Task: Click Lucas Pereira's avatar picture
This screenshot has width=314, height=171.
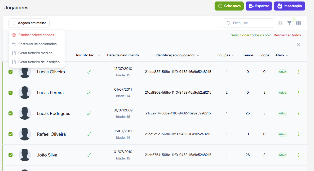Action: click(x=25, y=93)
